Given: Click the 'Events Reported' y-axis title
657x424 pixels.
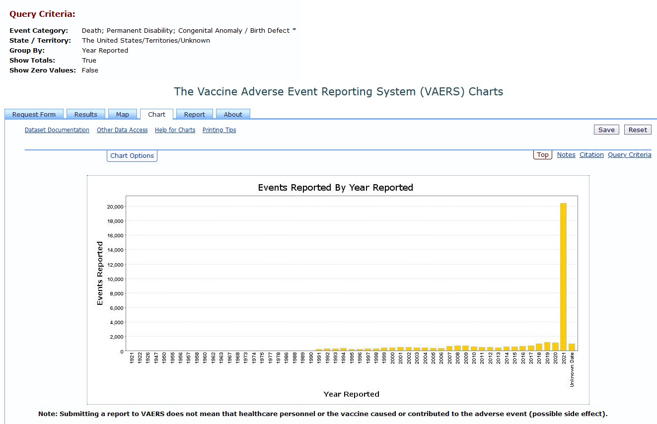Looking at the screenshot, I should (100, 274).
